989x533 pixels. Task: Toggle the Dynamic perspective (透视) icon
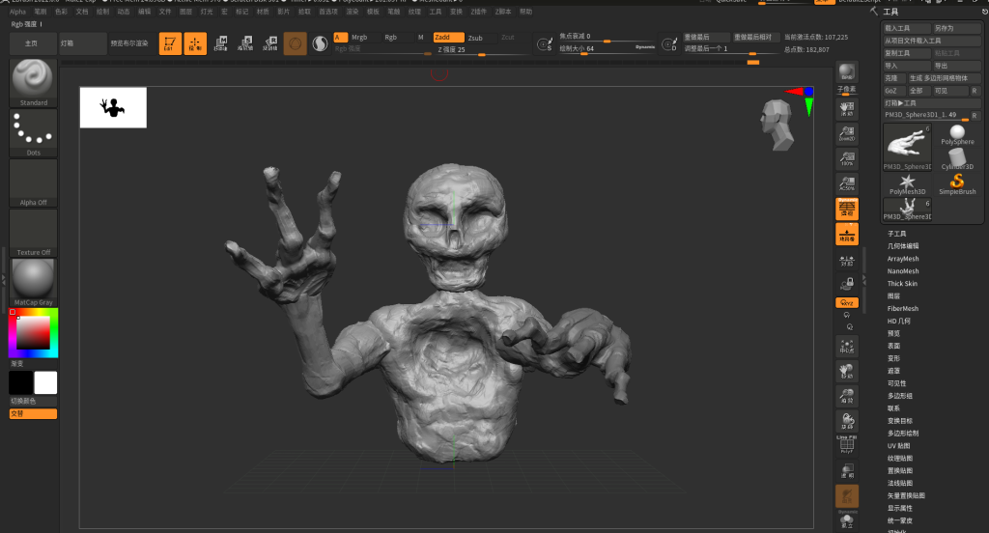[x=846, y=209]
